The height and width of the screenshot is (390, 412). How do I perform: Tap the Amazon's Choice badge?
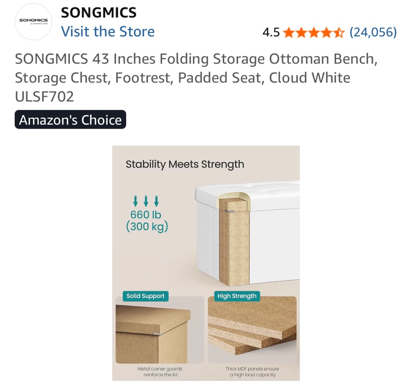pyautogui.click(x=70, y=120)
